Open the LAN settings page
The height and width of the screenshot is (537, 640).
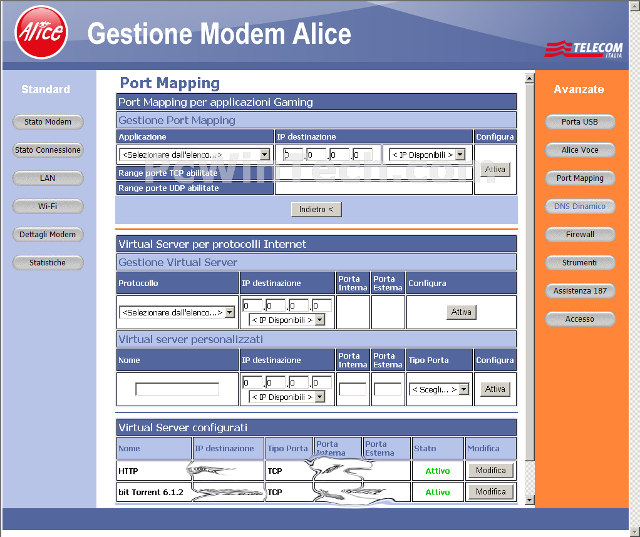pos(48,178)
